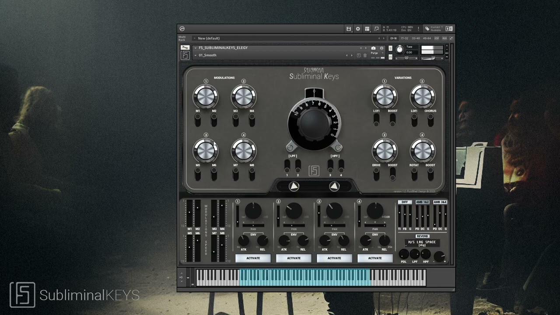This screenshot has height=315, width=560.
Task: Toggle the M7 modulation switch
Action: click(x=235, y=174)
